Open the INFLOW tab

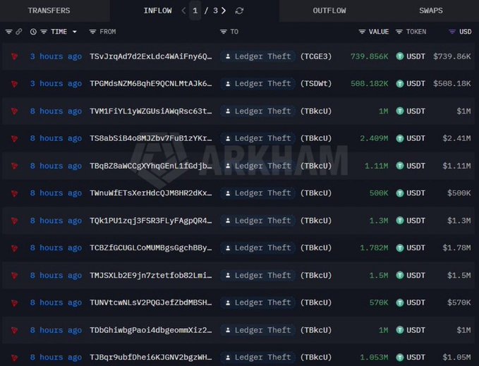tap(157, 11)
